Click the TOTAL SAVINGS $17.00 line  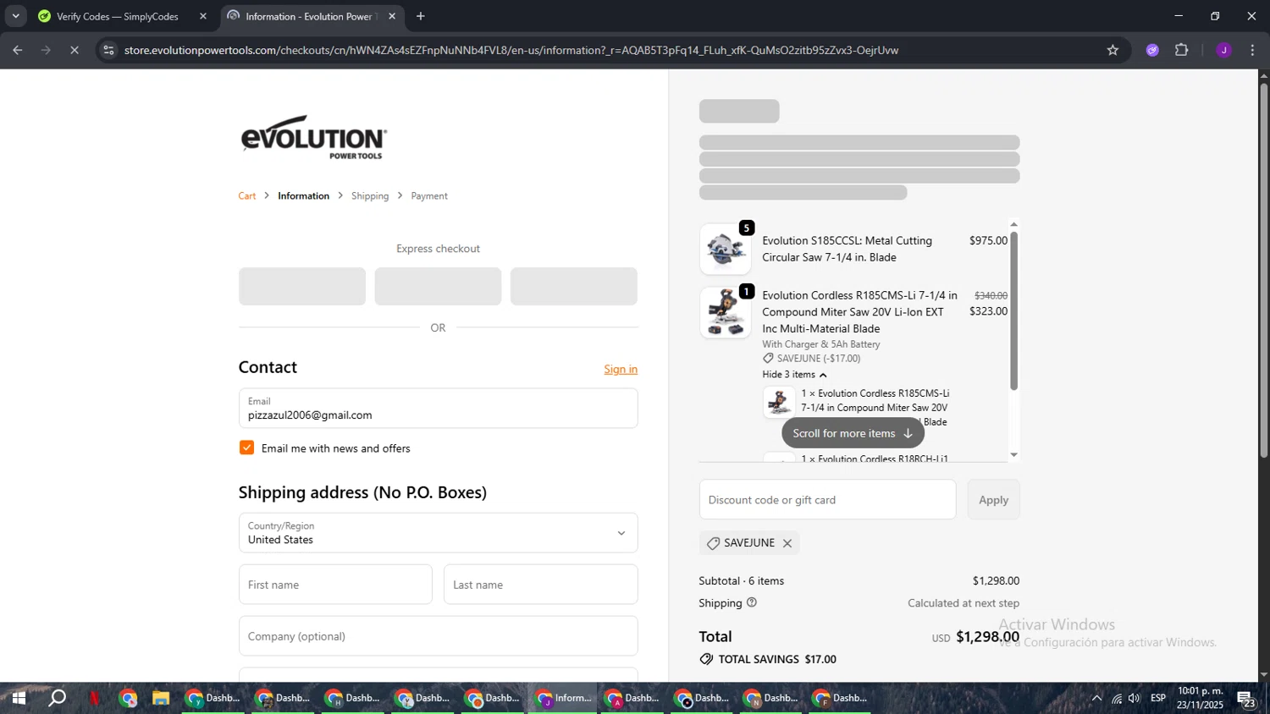[768, 659]
